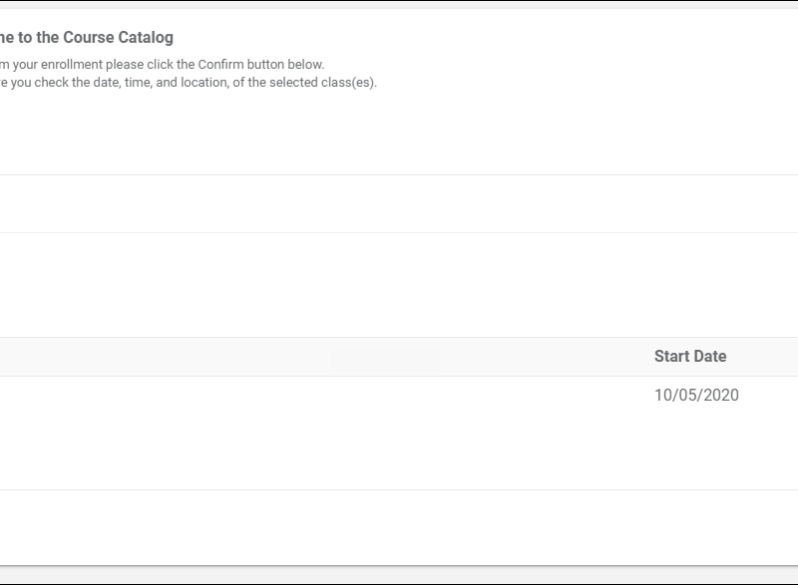
Task: Click the phrase button below
Action: [x=285, y=65]
